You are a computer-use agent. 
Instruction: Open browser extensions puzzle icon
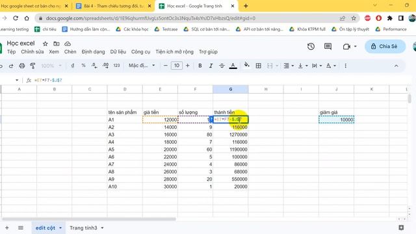click(390, 18)
